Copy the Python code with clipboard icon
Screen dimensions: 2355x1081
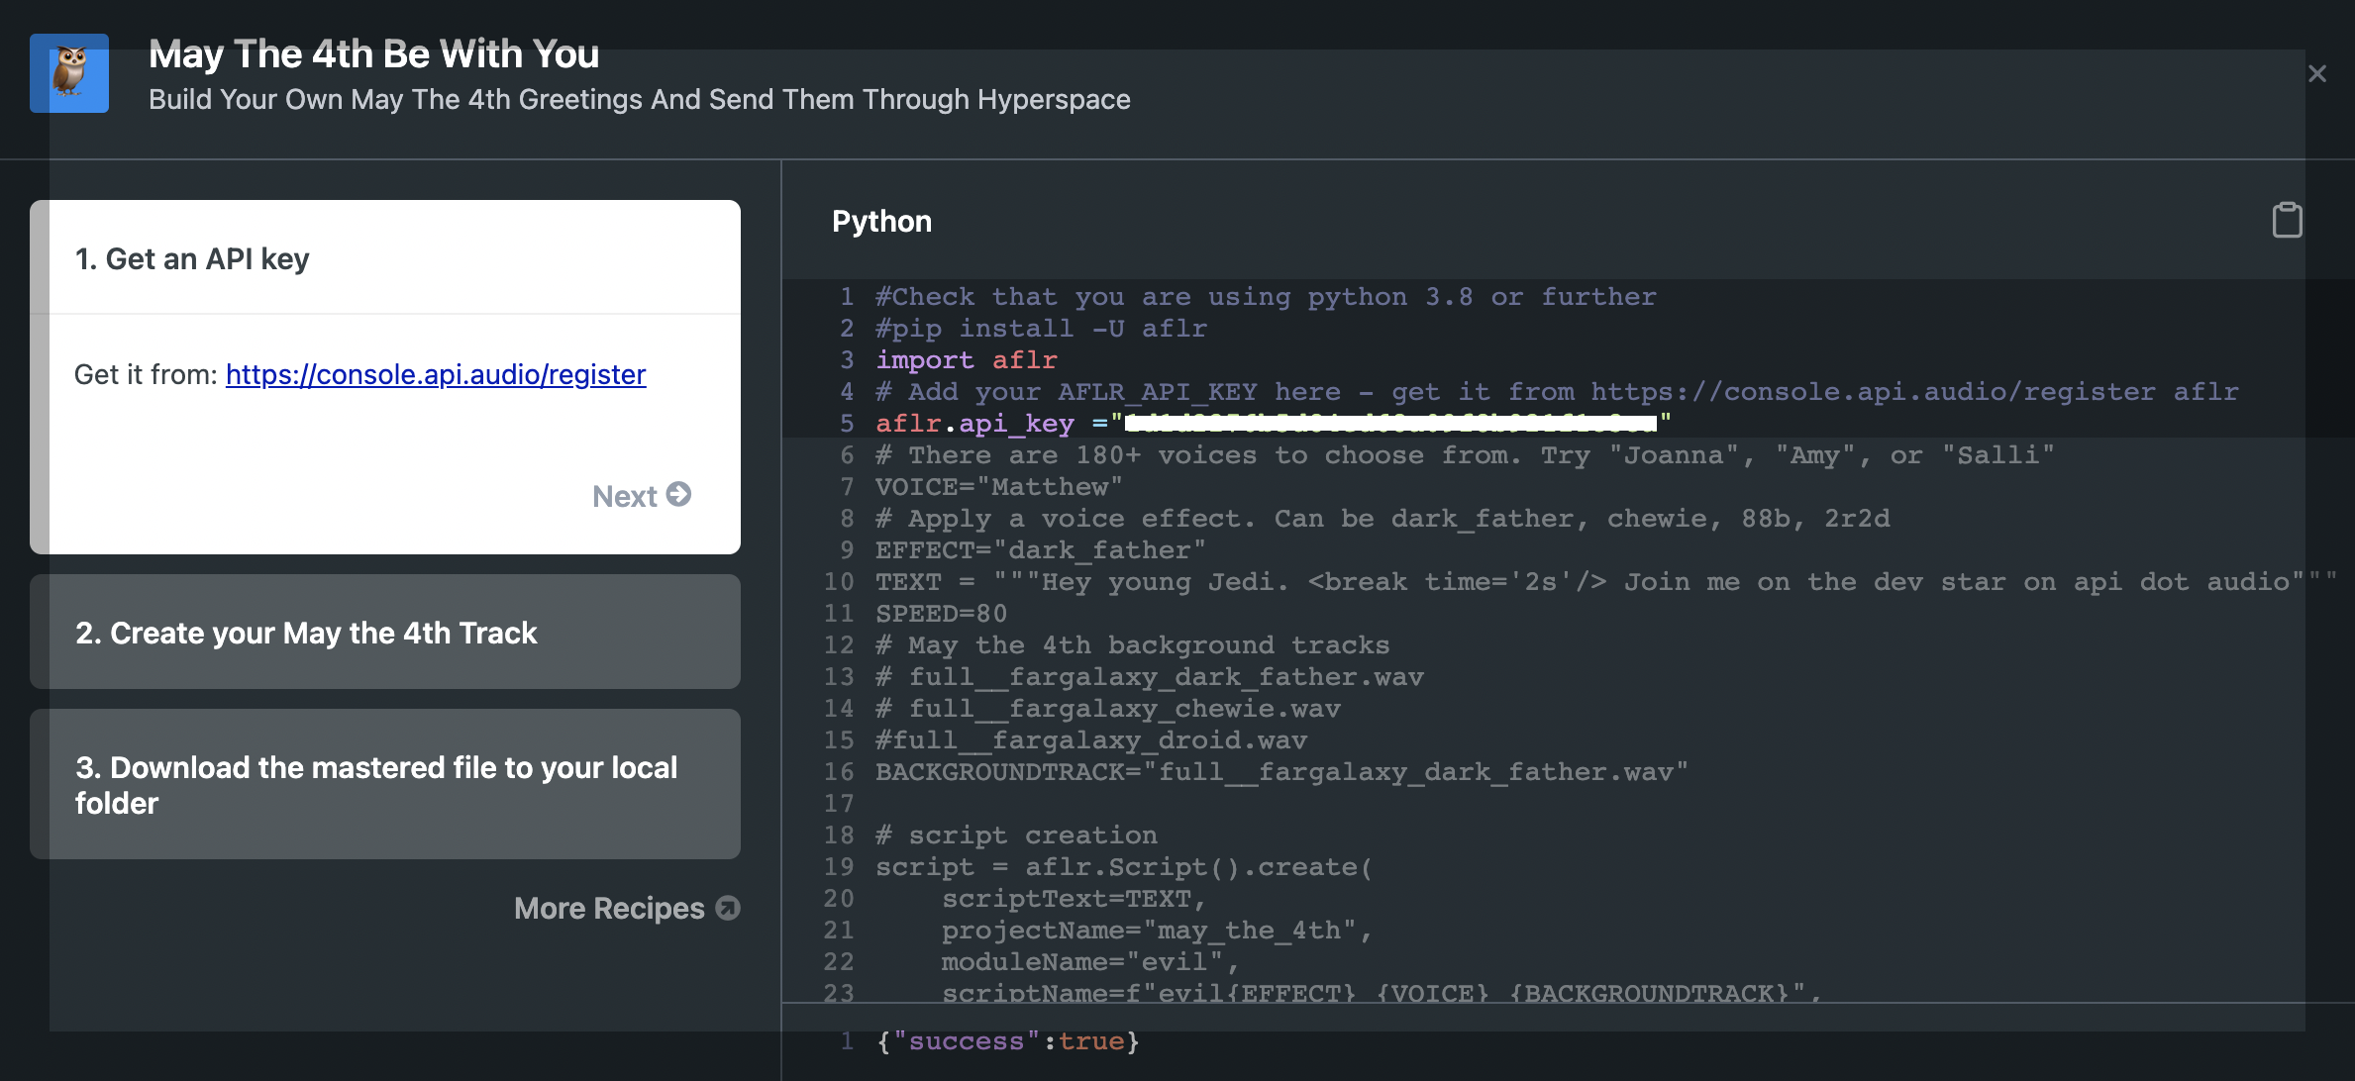point(2286,220)
